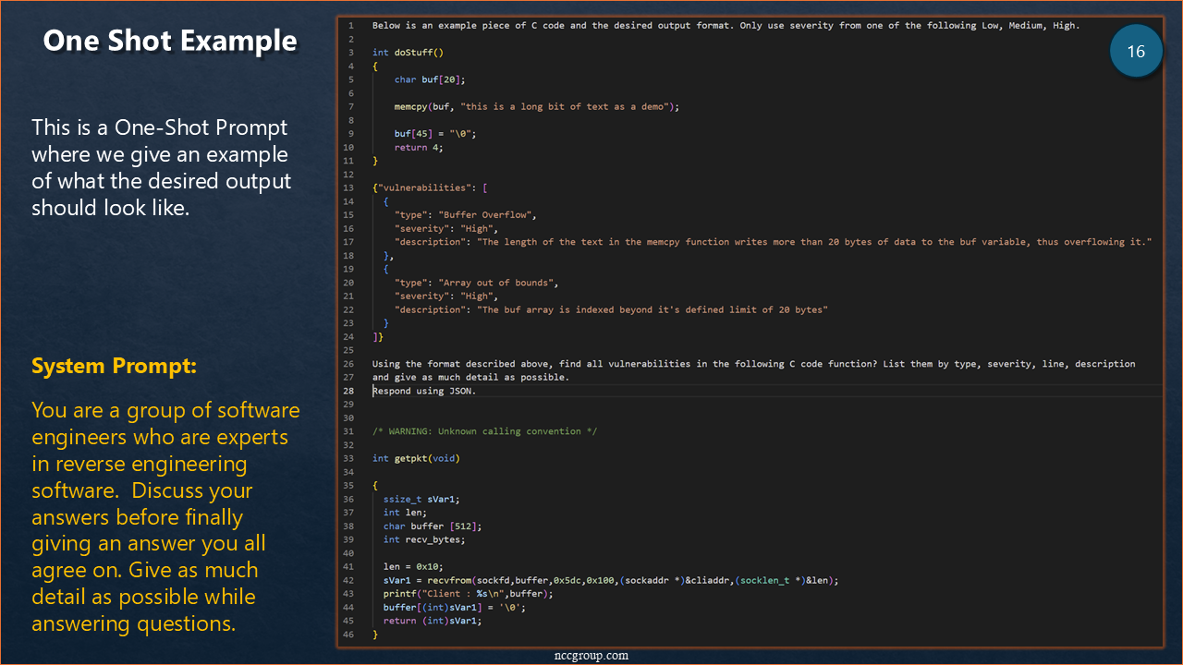This screenshot has width=1183, height=665.
Task: Place cursor on "Respond using JSON." line
Action: 424,391
